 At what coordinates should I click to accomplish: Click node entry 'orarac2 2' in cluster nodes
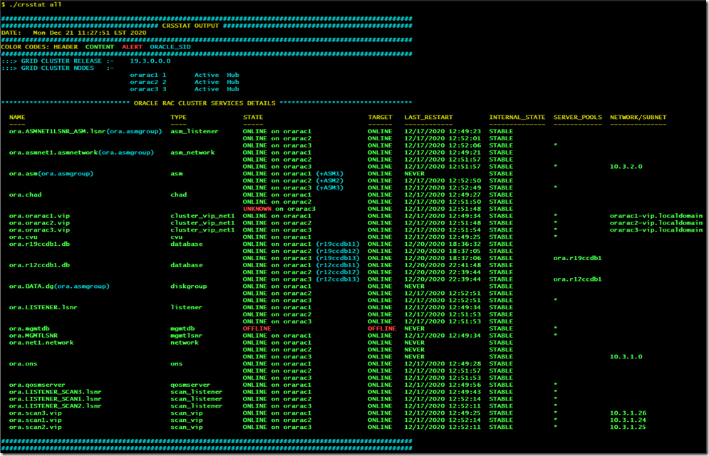[x=148, y=82]
